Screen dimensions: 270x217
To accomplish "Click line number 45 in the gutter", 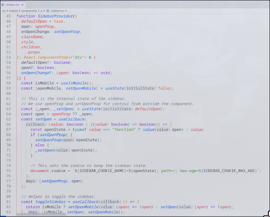I will click(9, 16).
